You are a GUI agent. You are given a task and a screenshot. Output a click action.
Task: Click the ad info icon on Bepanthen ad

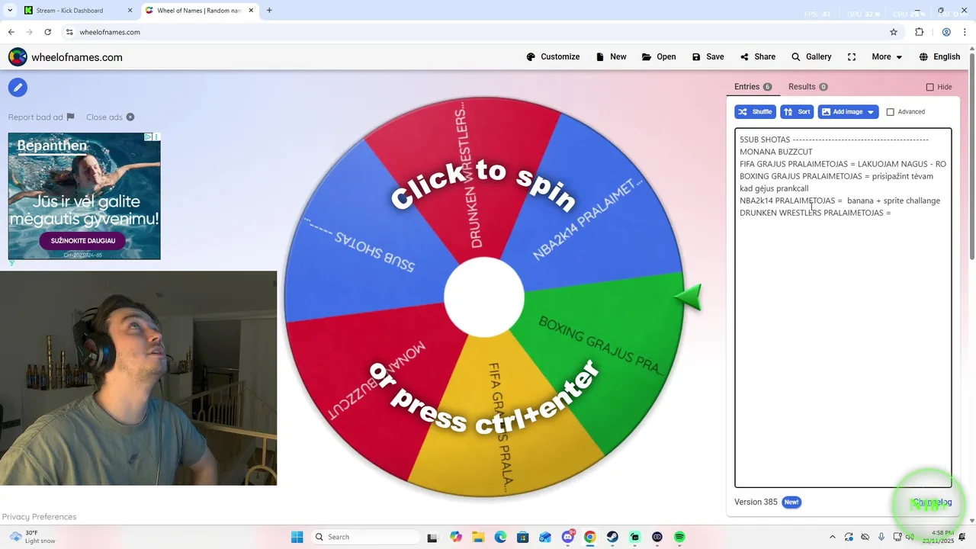[x=148, y=137]
